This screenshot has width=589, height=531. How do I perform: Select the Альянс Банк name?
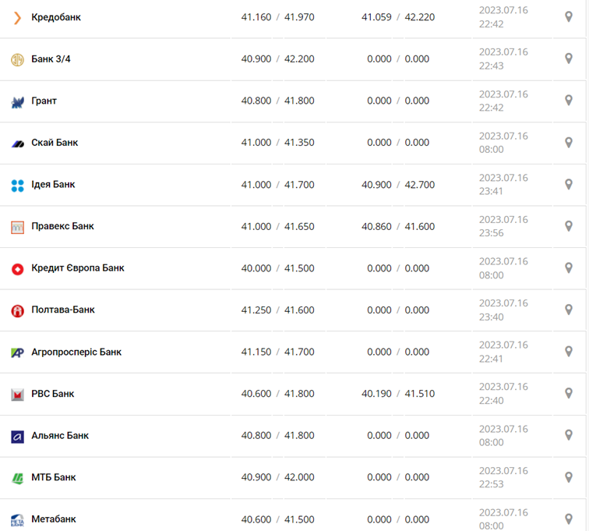[60, 436]
